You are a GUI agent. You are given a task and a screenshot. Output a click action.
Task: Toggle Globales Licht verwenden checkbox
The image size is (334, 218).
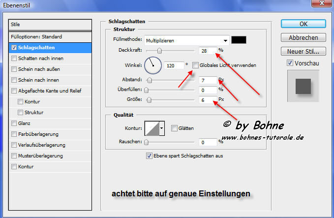(x=195, y=65)
